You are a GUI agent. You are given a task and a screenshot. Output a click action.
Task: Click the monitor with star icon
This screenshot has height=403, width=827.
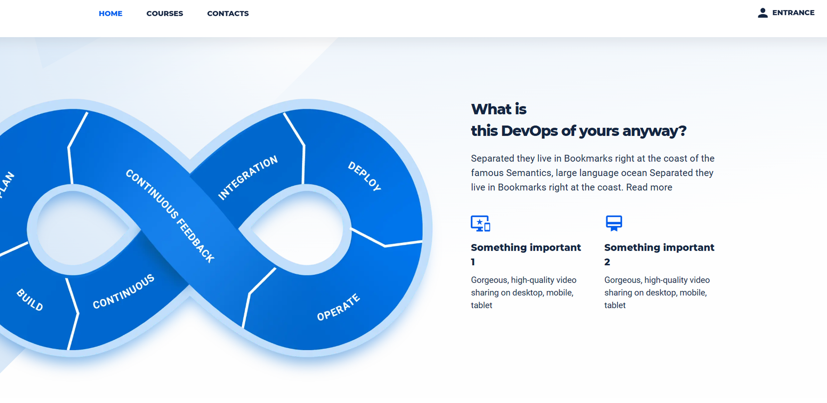point(480,223)
